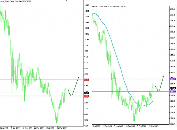Click the 10 Mar 2009 date label
The width and height of the screenshot is (177, 130).
62,128
